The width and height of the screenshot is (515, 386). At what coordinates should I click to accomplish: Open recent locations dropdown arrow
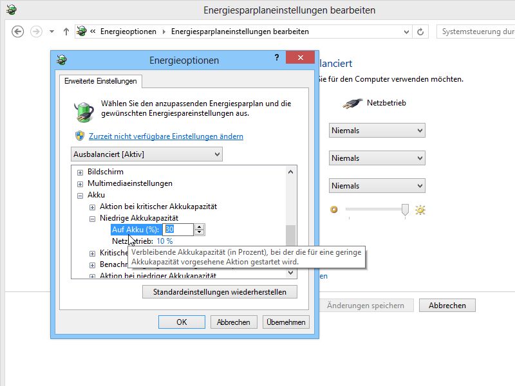(52, 32)
